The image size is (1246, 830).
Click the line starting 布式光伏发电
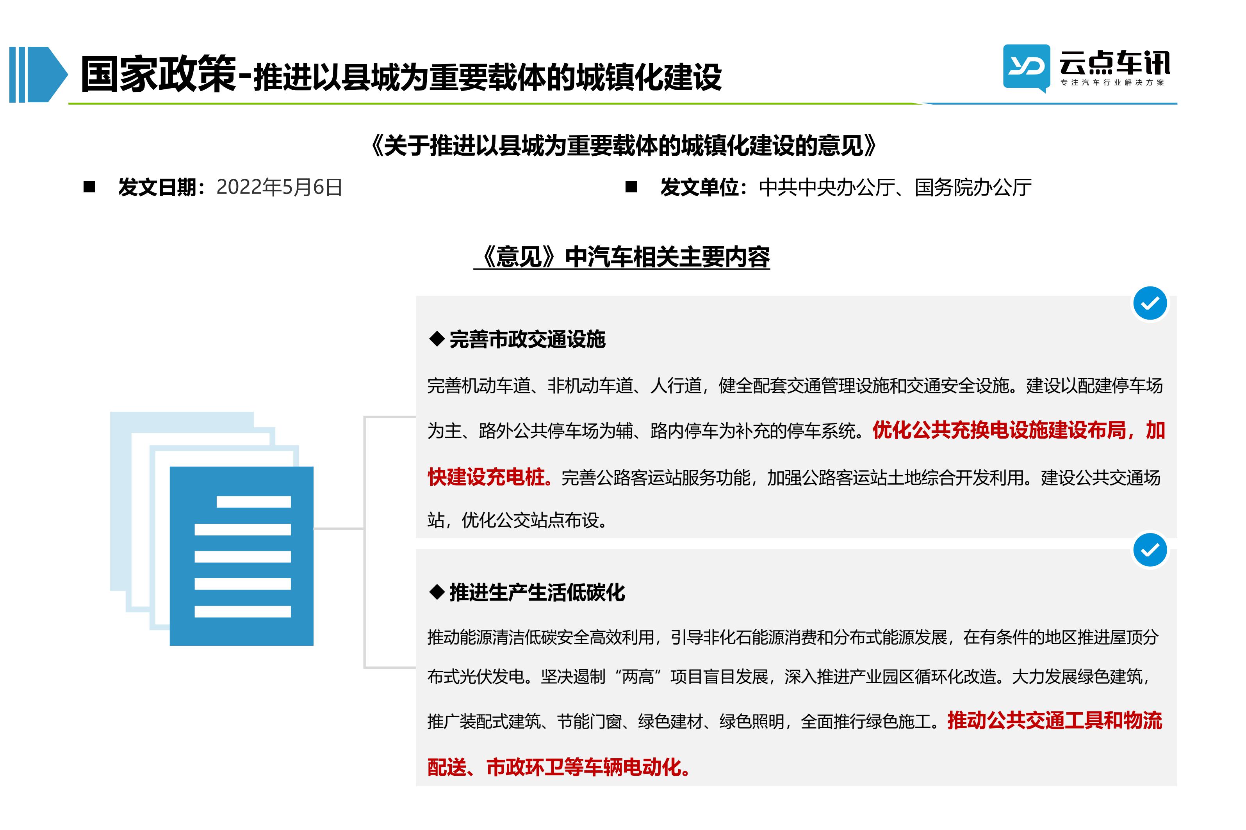pos(788,677)
